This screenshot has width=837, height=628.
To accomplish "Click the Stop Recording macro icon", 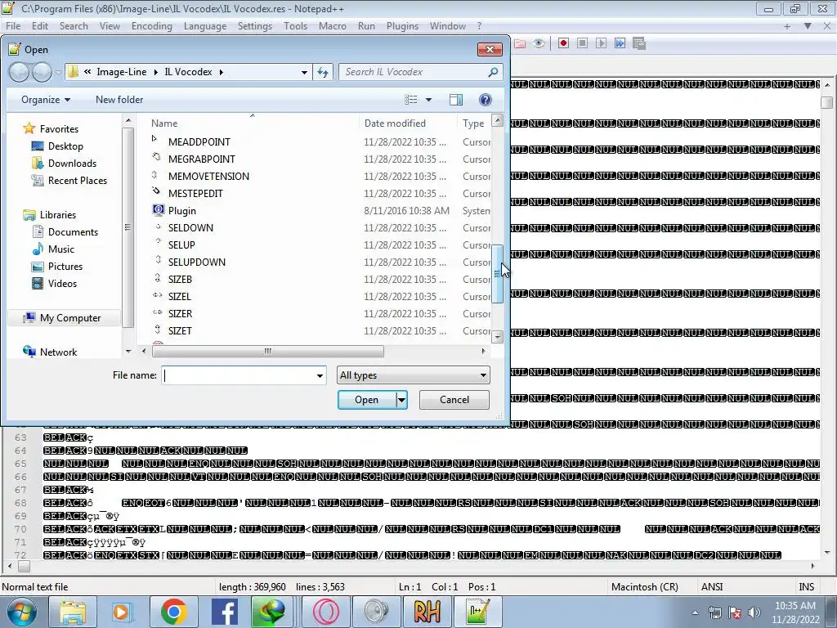I will coord(582,43).
